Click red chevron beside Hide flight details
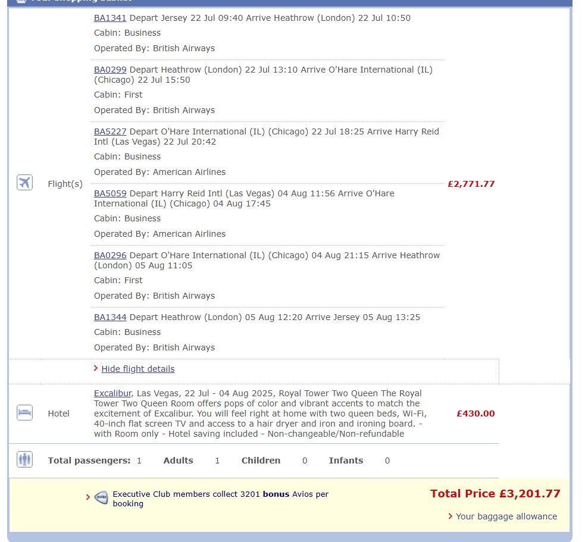Viewport: 585px width, 542px height. (x=96, y=368)
